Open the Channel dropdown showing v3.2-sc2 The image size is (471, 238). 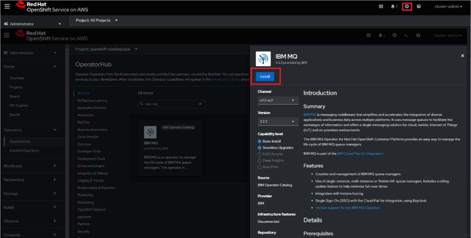coord(278,100)
